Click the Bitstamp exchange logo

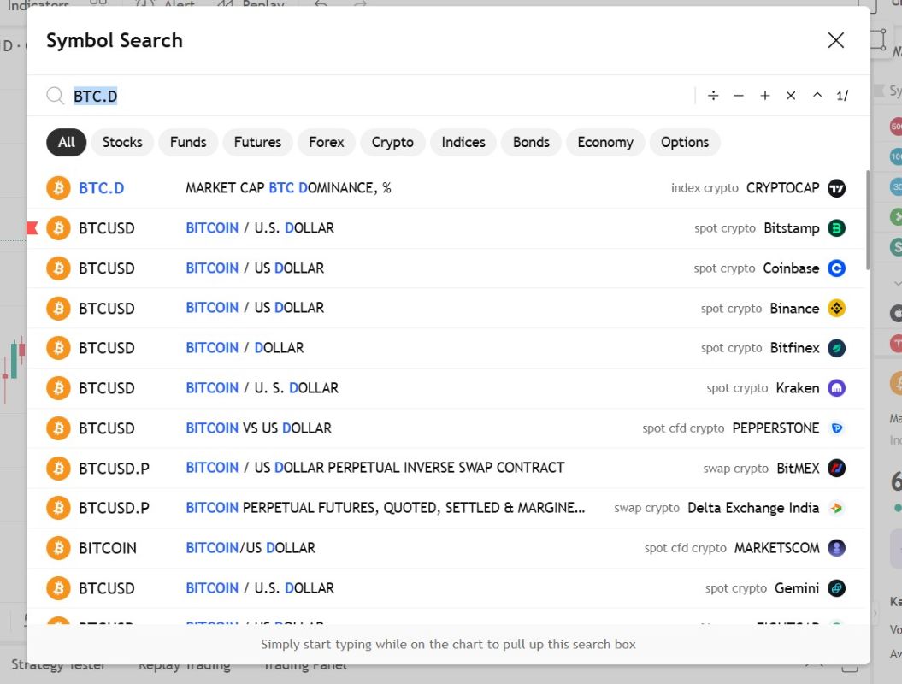[836, 228]
